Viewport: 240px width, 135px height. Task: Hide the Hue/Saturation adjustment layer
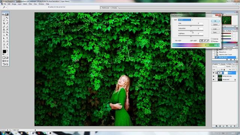213,73
